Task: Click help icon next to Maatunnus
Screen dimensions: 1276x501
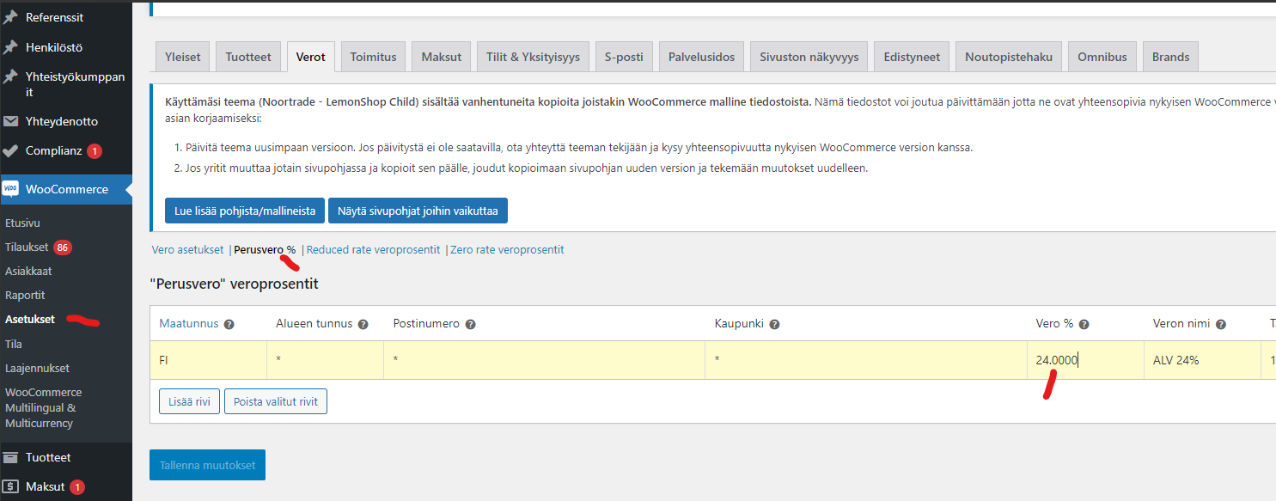Action: tap(228, 325)
